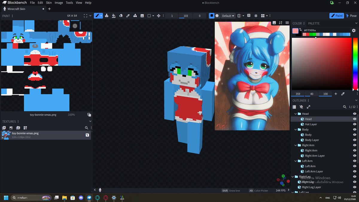Image resolution: width=359 pixels, height=202 pixels.
Task: Click the import texture icon
Action: click(4, 128)
